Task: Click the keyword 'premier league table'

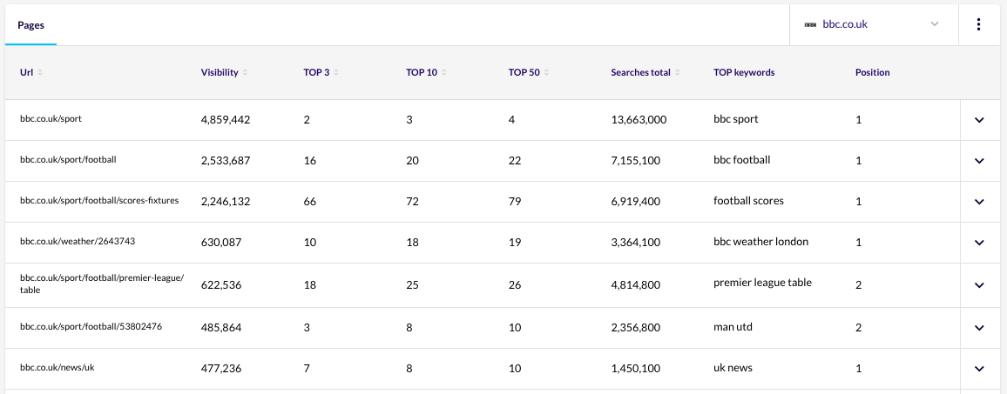Action: (x=762, y=283)
